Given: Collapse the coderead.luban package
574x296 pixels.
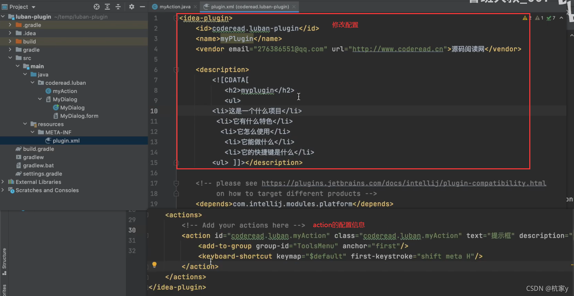Looking at the screenshot, I should [32, 83].
